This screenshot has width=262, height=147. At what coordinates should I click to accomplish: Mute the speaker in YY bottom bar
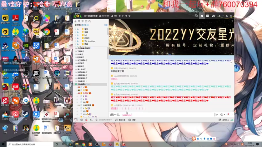coord(82,120)
